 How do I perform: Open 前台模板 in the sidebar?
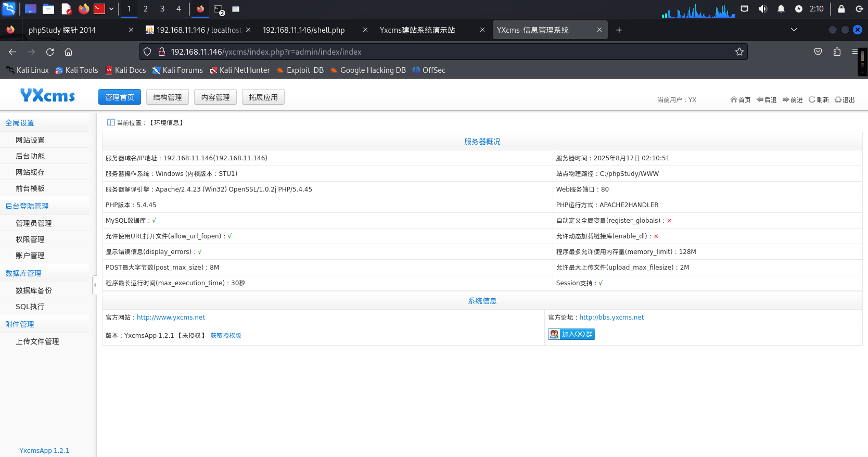tap(30, 188)
